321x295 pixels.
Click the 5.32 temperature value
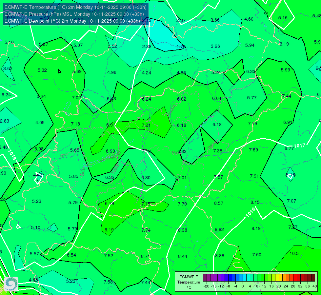tap(42, 70)
